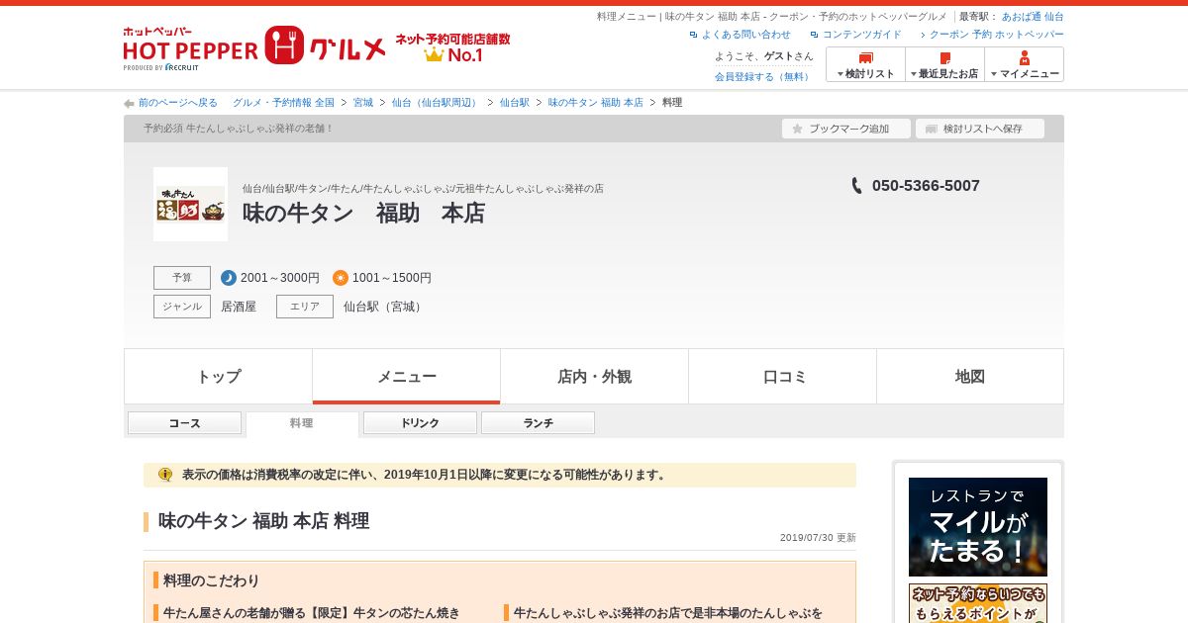1188x623 pixels.
Task: Click the 料理のこだわり heading
Action: [211, 580]
